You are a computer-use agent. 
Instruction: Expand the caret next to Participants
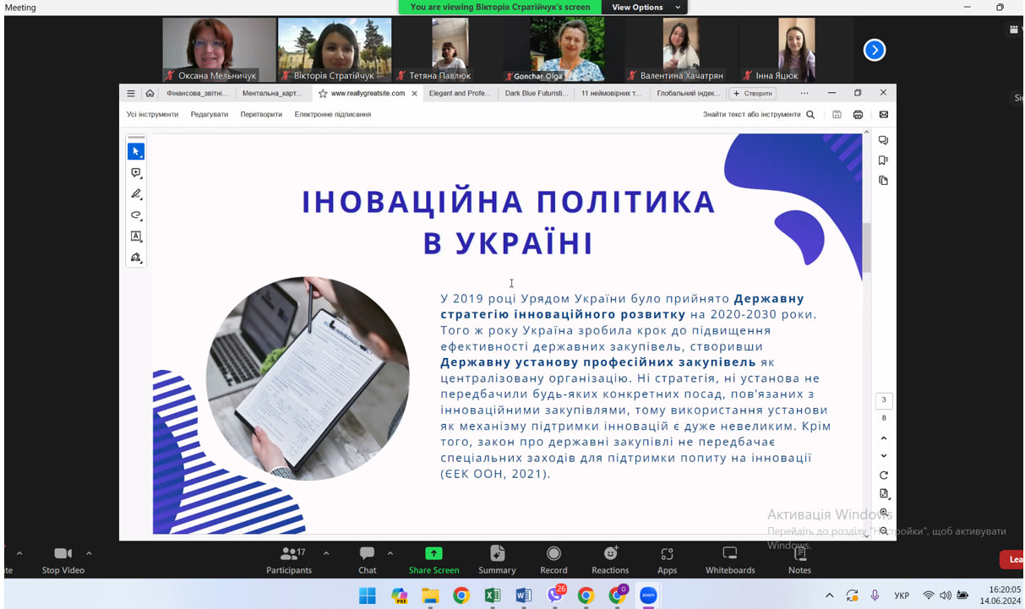point(326,554)
